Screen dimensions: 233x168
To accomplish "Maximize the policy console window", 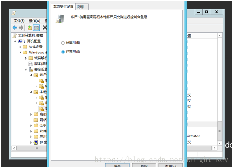I will pyautogui.click(x=207, y=12).
